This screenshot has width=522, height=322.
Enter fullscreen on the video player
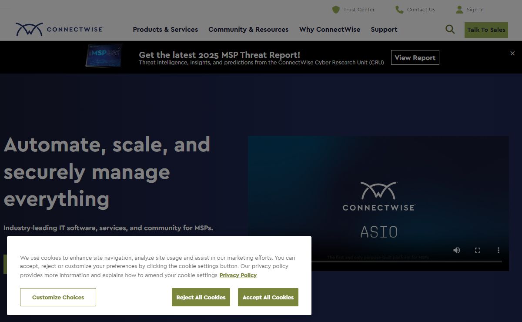click(x=478, y=250)
